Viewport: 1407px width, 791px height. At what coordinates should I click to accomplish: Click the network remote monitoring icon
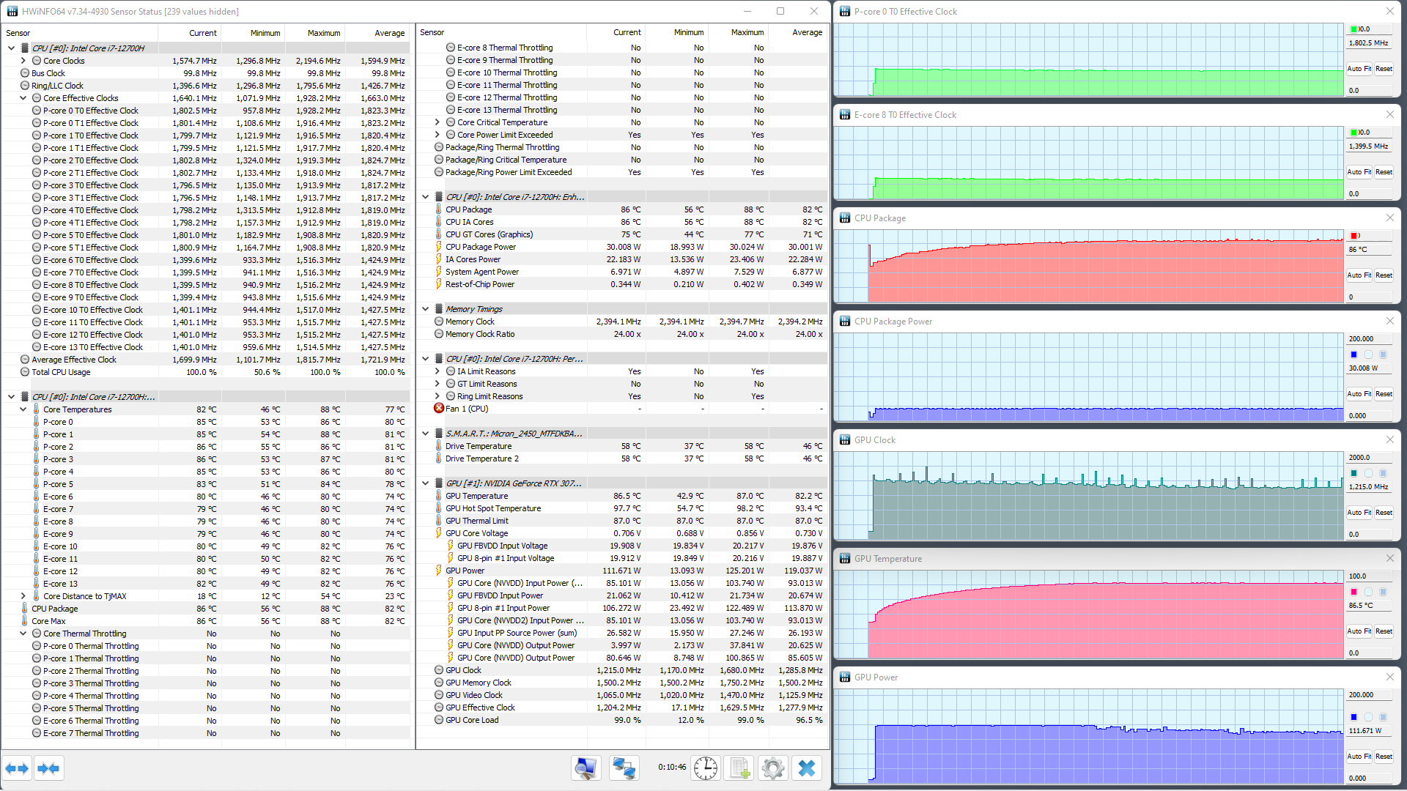point(624,768)
